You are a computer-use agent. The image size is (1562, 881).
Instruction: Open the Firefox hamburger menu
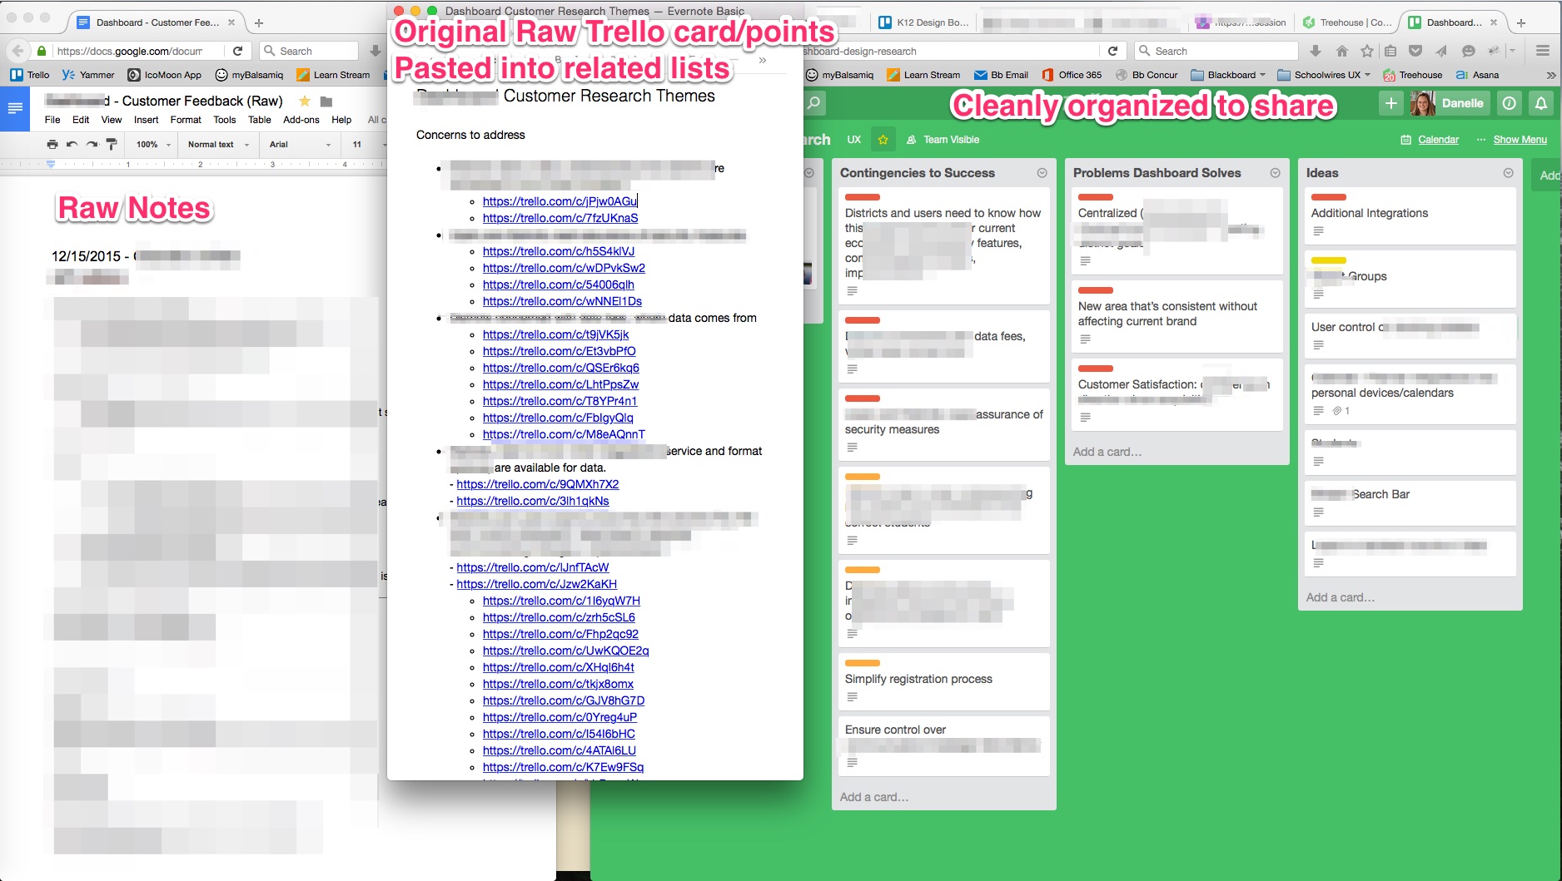point(1542,51)
